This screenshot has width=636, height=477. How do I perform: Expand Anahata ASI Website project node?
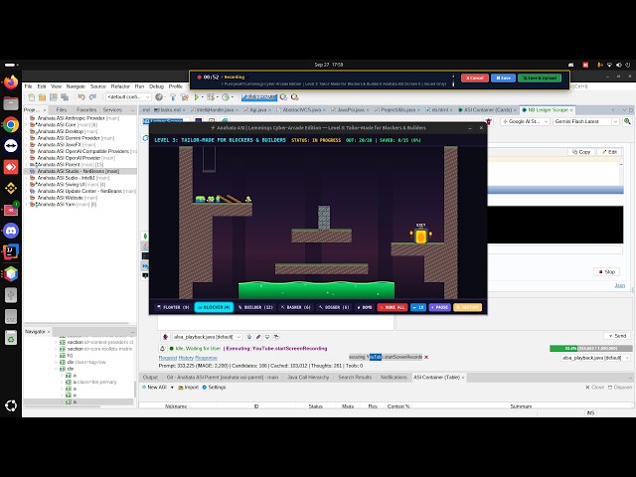[x=27, y=198]
